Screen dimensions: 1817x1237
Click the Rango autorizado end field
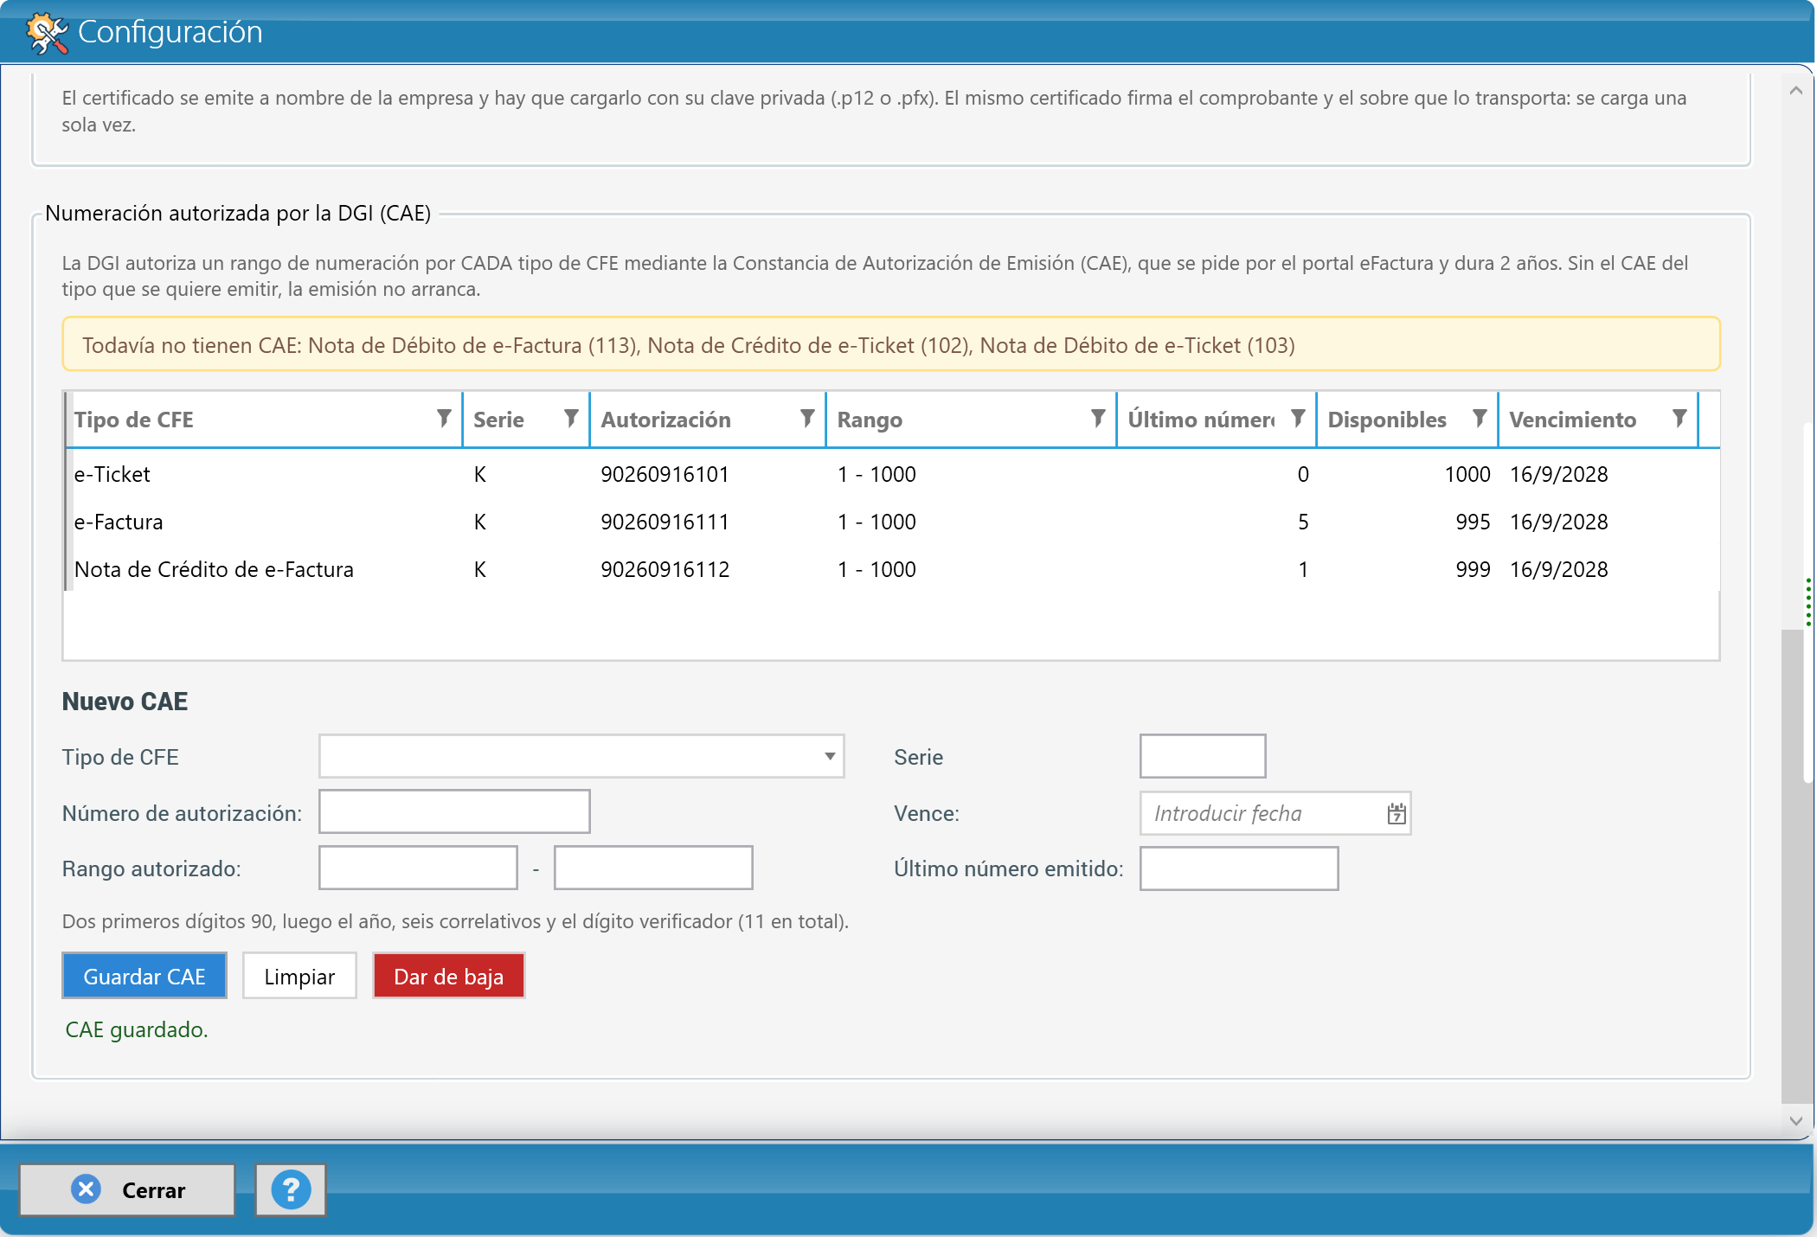(x=653, y=868)
